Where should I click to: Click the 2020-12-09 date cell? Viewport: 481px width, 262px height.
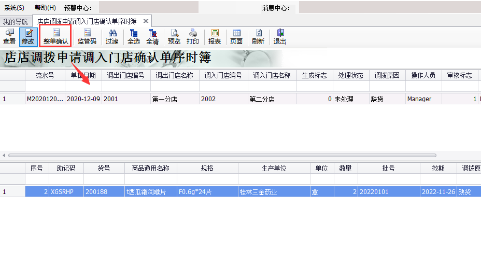click(83, 99)
